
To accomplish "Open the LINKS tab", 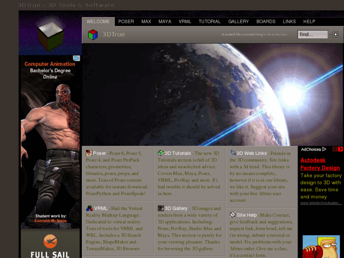I will point(289,21).
